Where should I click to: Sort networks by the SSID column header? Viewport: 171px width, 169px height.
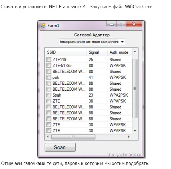66,52
